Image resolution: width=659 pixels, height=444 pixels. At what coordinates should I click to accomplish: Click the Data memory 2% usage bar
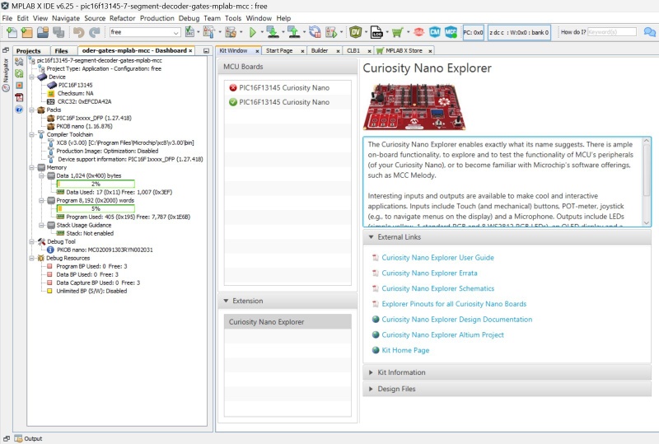pyautogui.click(x=96, y=184)
